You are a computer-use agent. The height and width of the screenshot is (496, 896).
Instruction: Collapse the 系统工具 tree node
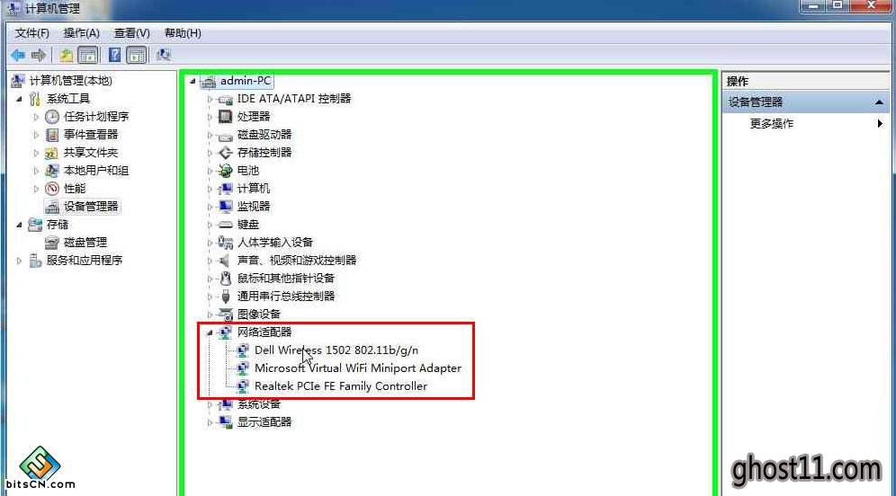[20, 99]
